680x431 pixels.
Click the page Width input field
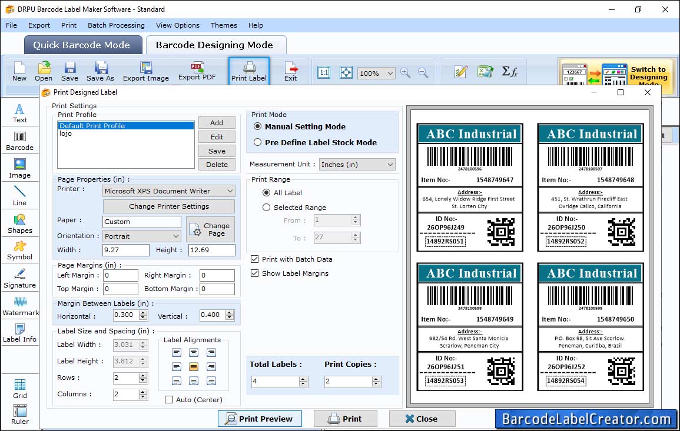pos(126,250)
